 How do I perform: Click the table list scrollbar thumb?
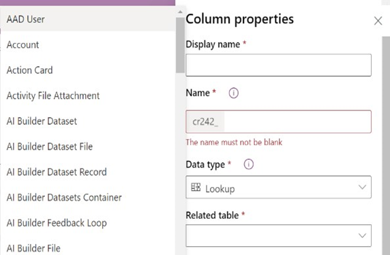click(x=180, y=45)
